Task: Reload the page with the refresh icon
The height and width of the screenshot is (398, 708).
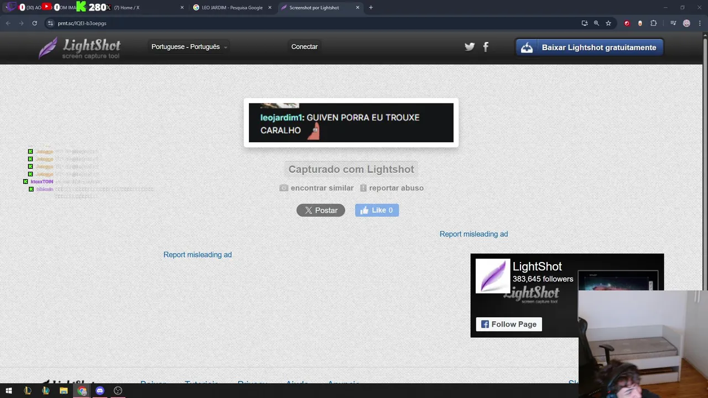Action: pos(34,23)
